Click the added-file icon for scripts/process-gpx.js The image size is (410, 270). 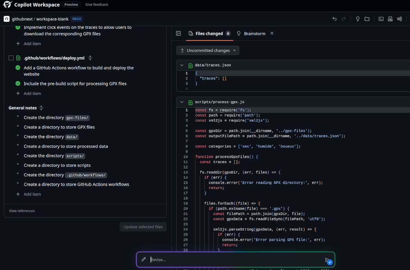coord(190,102)
